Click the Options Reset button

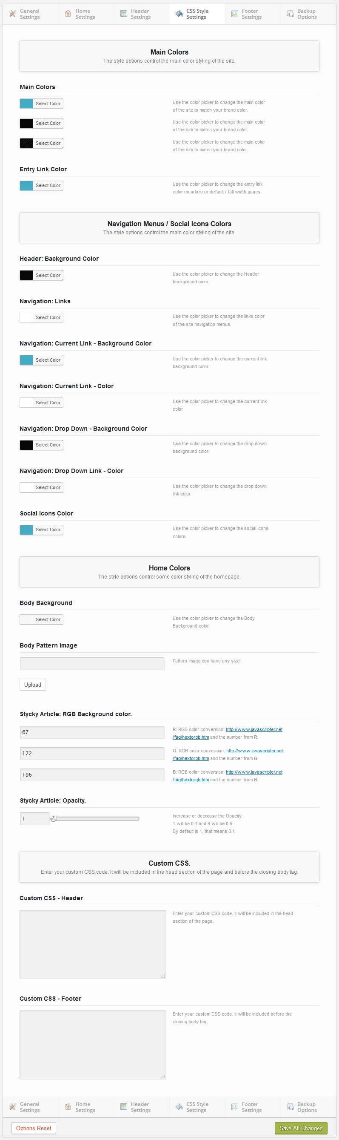[34, 1128]
